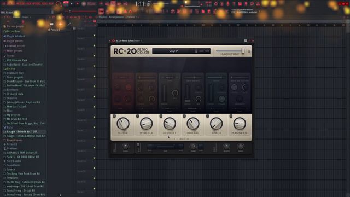Viewport: 350px width, 197px height.
Task: Toggle the Digital module power switch
Action: pyautogui.click(x=184, y=116)
